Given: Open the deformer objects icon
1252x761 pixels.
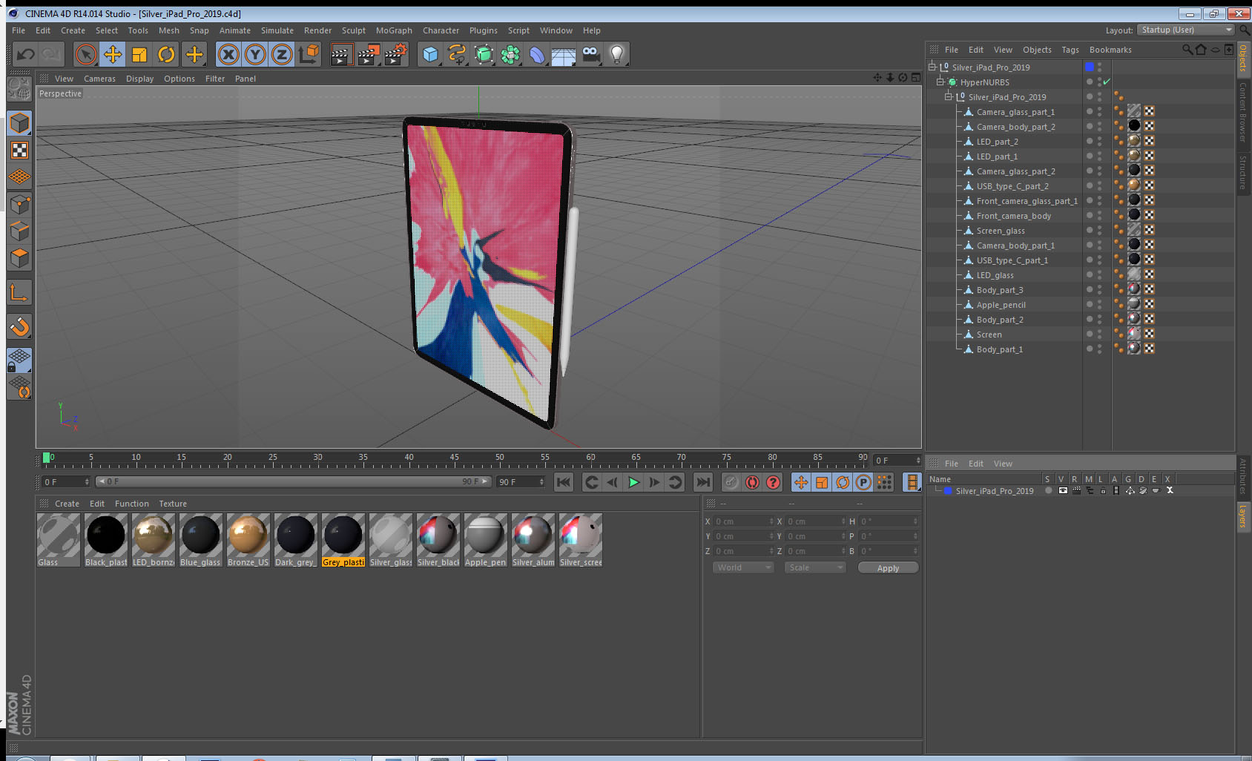Looking at the screenshot, I should tap(537, 54).
